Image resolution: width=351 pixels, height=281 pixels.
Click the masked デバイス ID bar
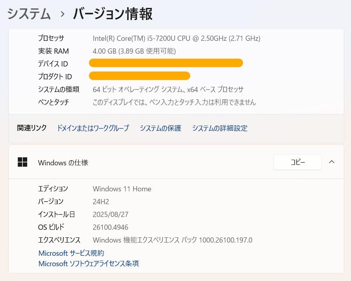click(x=166, y=63)
